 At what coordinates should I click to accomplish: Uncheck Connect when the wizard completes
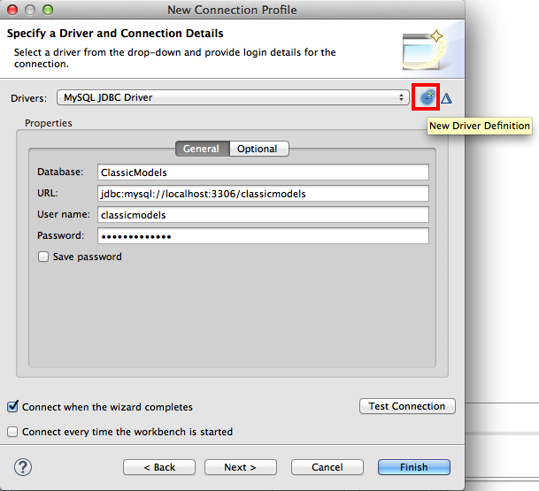point(12,406)
